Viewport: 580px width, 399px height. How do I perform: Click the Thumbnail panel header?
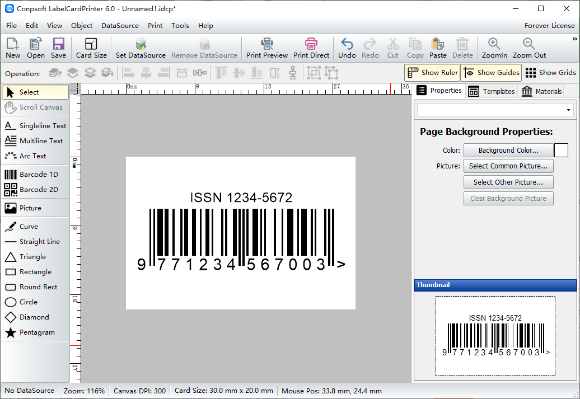[x=495, y=285]
